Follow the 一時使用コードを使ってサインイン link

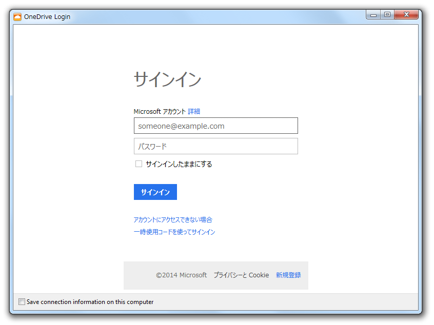coord(174,232)
